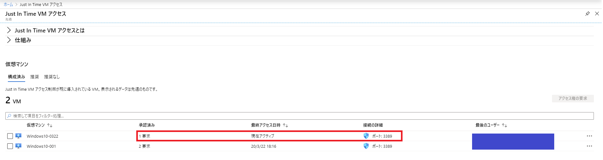603x160 pixels.
Task: Switch to the 構成済み tab
Action: coord(16,77)
